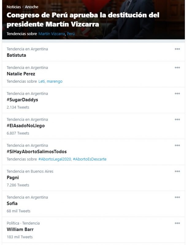This screenshot has height=245, width=187.
Task: Click three-dot menu beside #SiHayAbortoSalimosTodos
Action: [177, 145]
